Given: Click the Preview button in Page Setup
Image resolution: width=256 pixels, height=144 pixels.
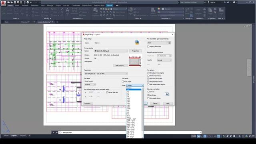Looking at the screenshot, I should click(x=88, y=103).
